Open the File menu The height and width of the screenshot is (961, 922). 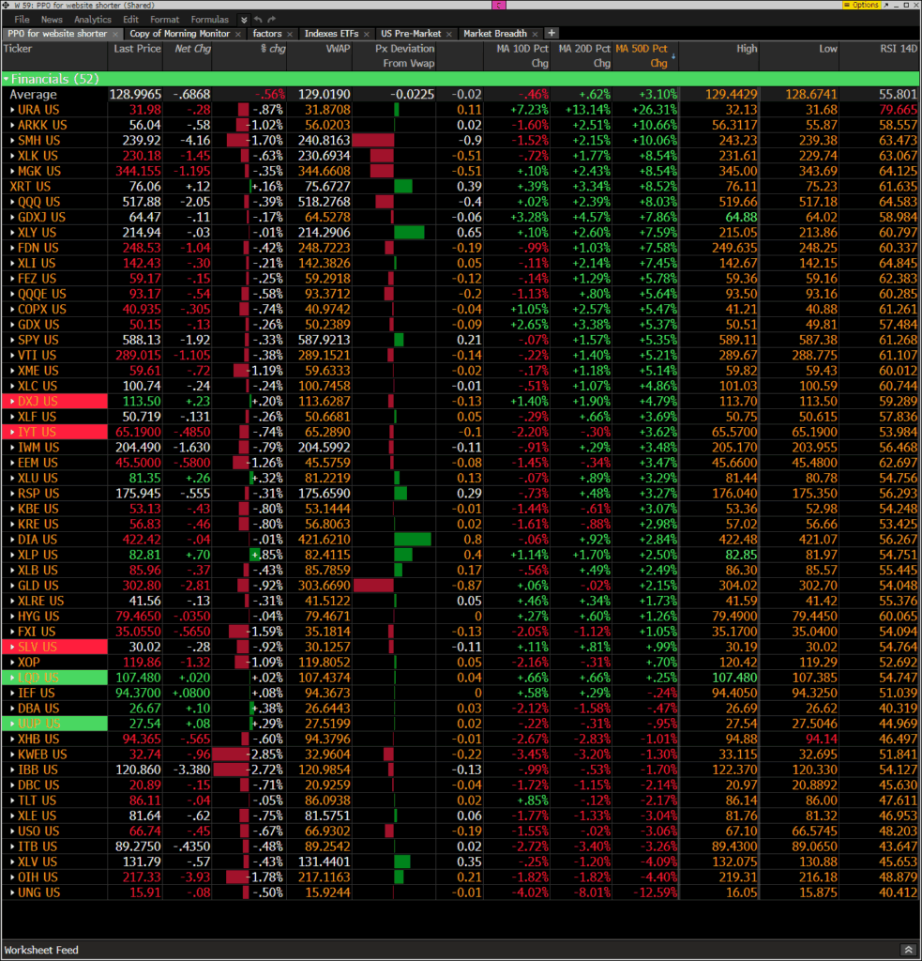[x=23, y=20]
